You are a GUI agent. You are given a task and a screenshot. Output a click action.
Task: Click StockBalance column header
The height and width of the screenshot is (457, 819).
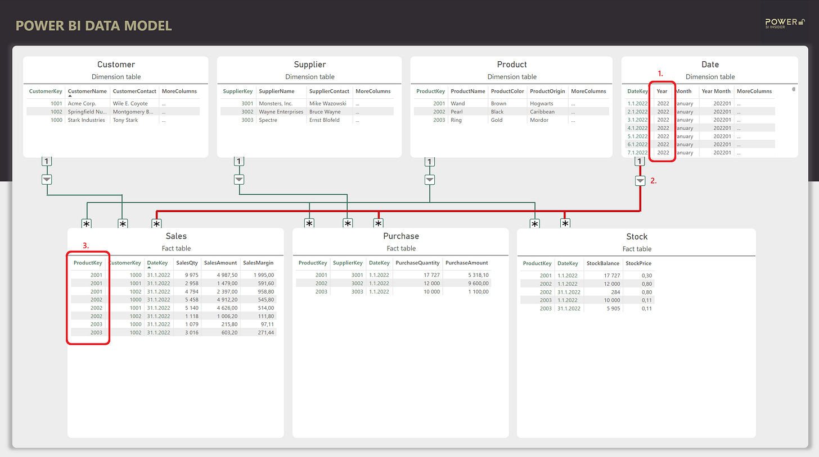click(603, 263)
